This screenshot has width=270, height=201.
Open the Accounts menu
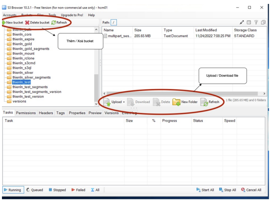coord(10,15)
